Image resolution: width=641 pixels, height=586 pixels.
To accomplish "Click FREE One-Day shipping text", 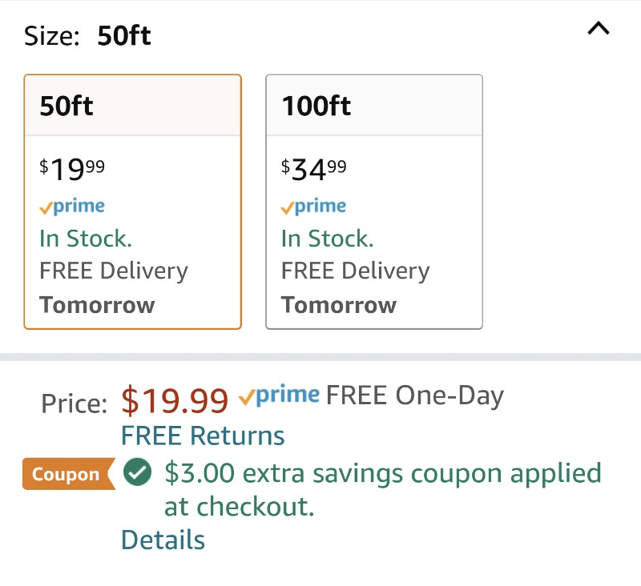I will pyautogui.click(x=415, y=395).
